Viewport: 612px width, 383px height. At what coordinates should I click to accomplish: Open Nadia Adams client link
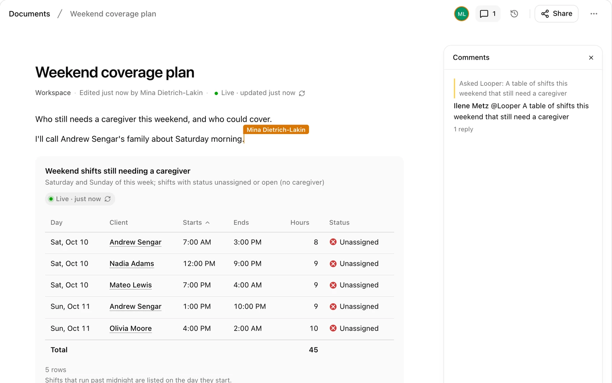tap(132, 264)
